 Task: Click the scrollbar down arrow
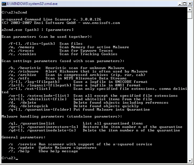coord(190,161)
